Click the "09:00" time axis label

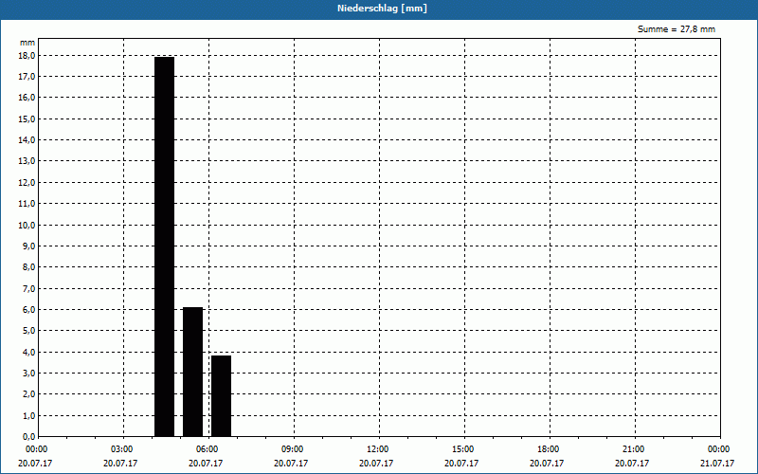(292, 449)
